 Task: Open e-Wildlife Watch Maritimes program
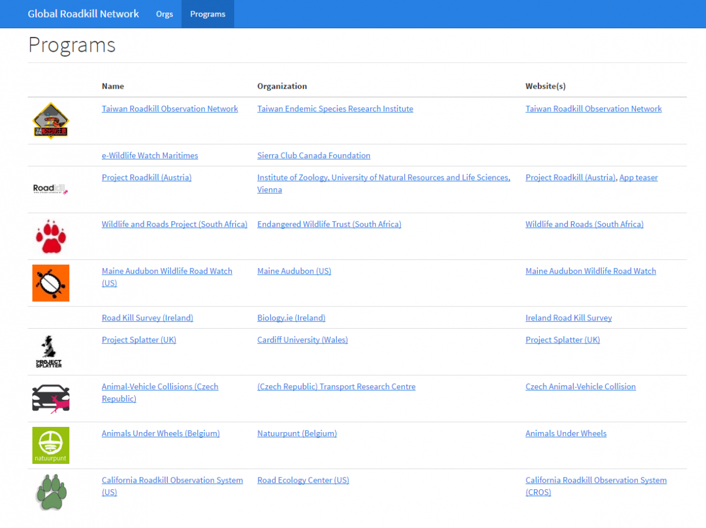coord(149,156)
